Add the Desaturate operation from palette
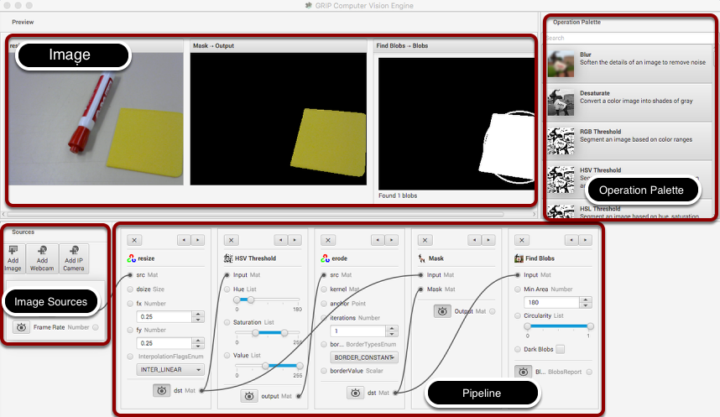This screenshot has height=417, width=720. tap(629, 102)
